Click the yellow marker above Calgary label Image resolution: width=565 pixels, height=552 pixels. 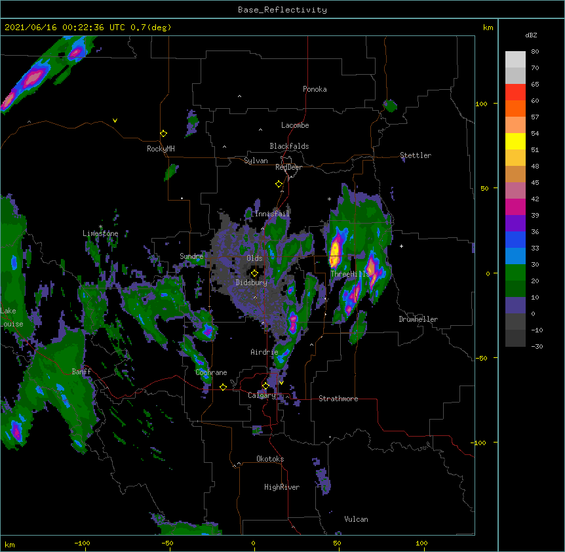pyautogui.click(x=265, y=386)
